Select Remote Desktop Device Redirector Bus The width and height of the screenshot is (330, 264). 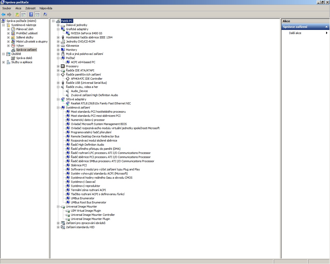click(x=95, y=136)
